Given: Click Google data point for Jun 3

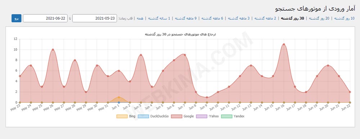Looking at the screenshot, I should click(x=141, y=55).
